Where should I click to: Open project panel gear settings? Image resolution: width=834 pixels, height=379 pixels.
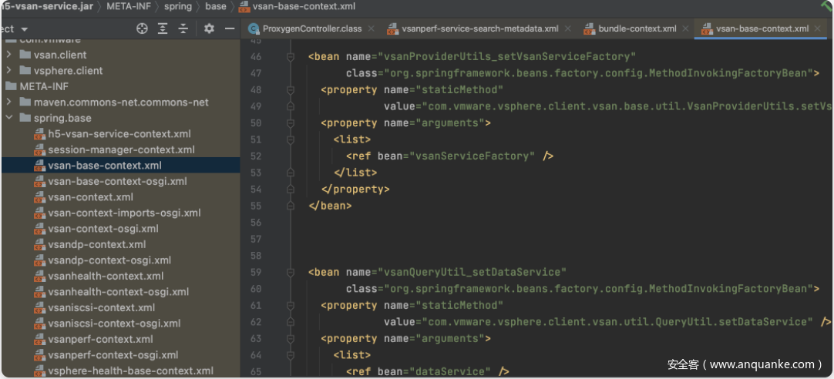click(209, 29)
